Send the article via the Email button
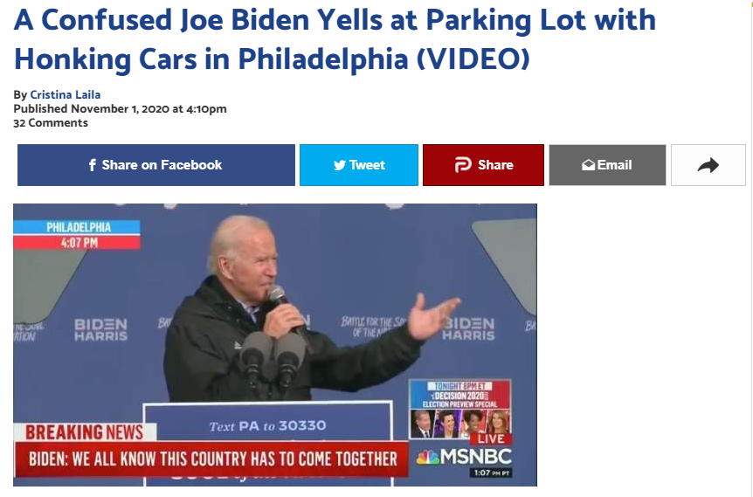 607,165
